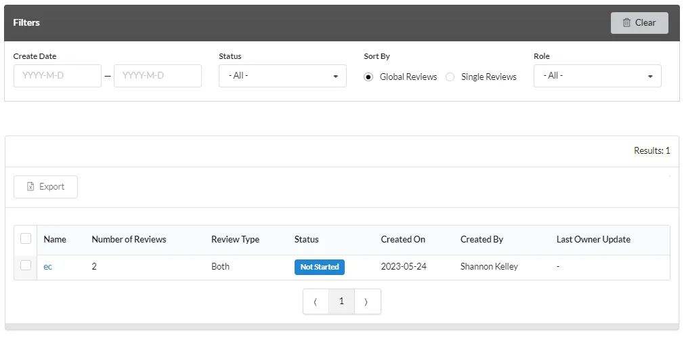This screenshot has width=684, height=338.
Task: Click the spreadsheet icon on Export button
Action: pyautogui.click(x=30, y=187)
